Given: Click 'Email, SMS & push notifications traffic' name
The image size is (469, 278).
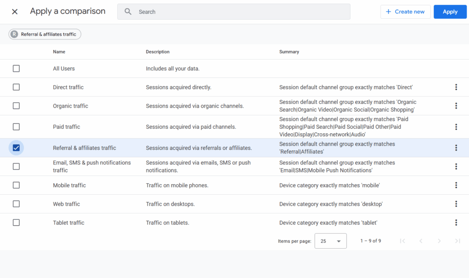Looking at the screenshot, I should coord(92,166).
